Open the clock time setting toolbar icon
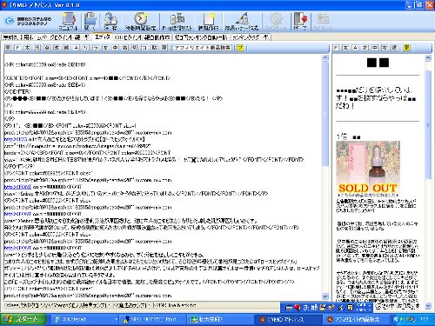This screenshot has height=326, width=435. coord(140,21)
